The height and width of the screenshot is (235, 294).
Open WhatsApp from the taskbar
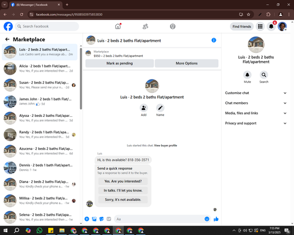[39, 230]
